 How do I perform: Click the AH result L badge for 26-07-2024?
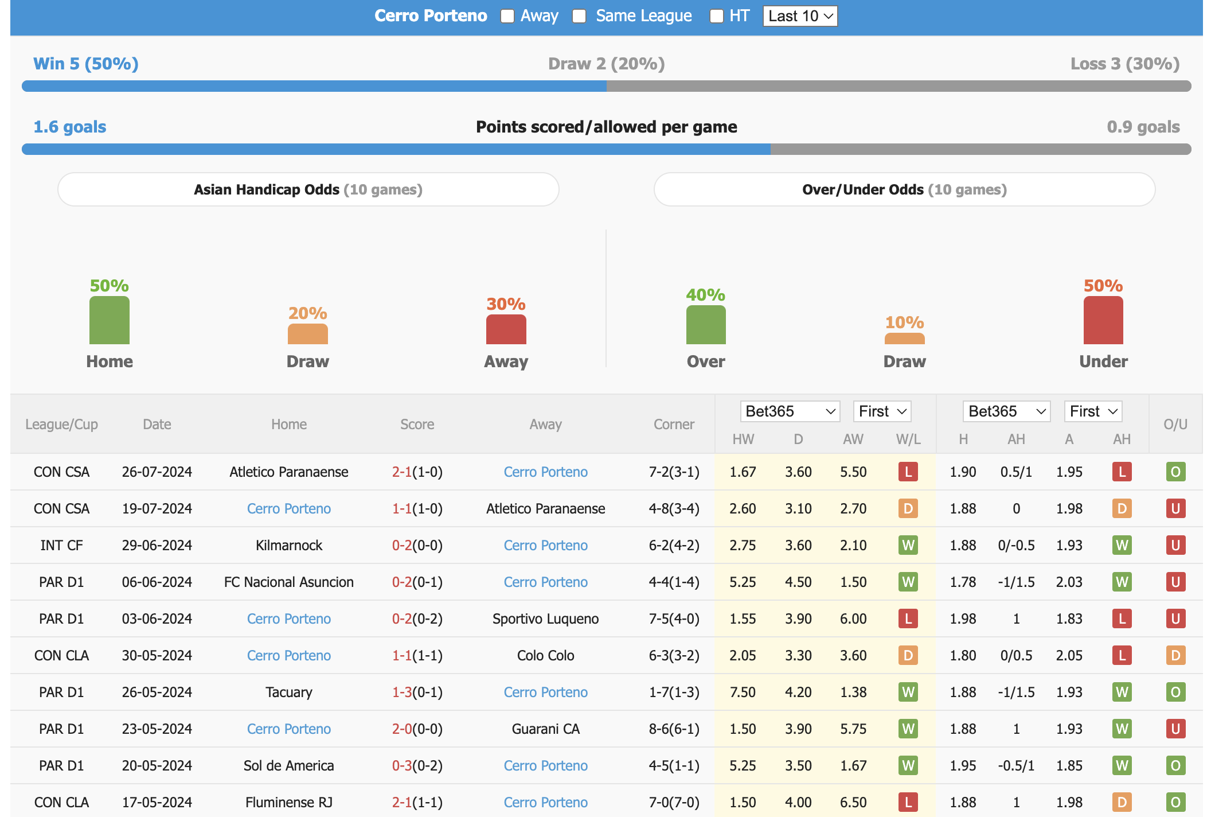[1122, 472]
